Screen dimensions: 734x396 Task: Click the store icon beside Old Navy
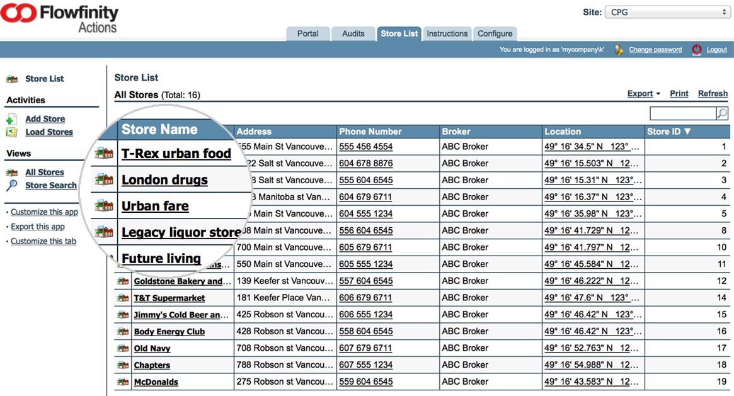(123, 348)
